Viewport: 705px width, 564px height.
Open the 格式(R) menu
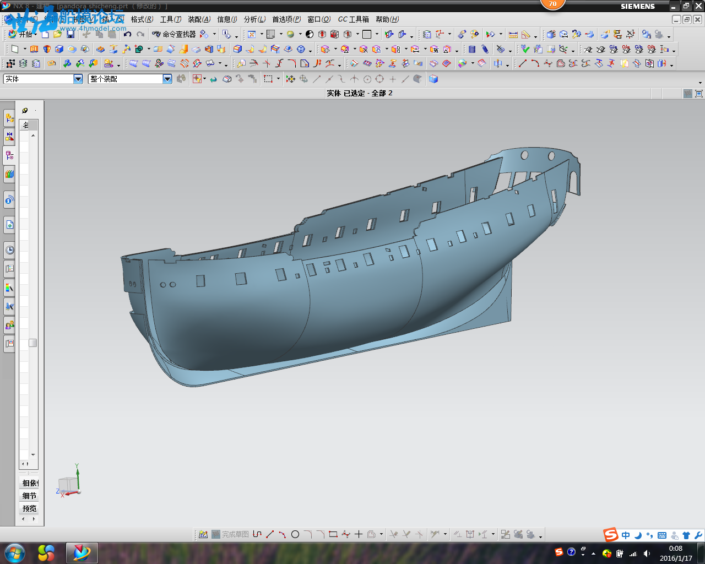tap(142, 19)
